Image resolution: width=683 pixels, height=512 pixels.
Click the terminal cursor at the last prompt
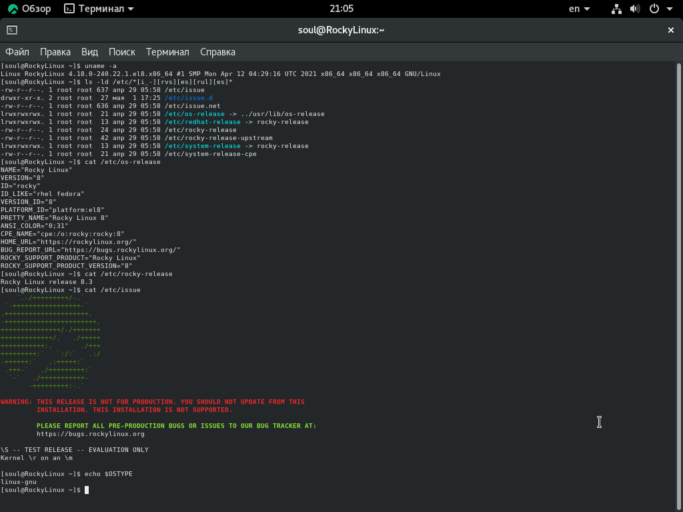[x=87, y=490]
